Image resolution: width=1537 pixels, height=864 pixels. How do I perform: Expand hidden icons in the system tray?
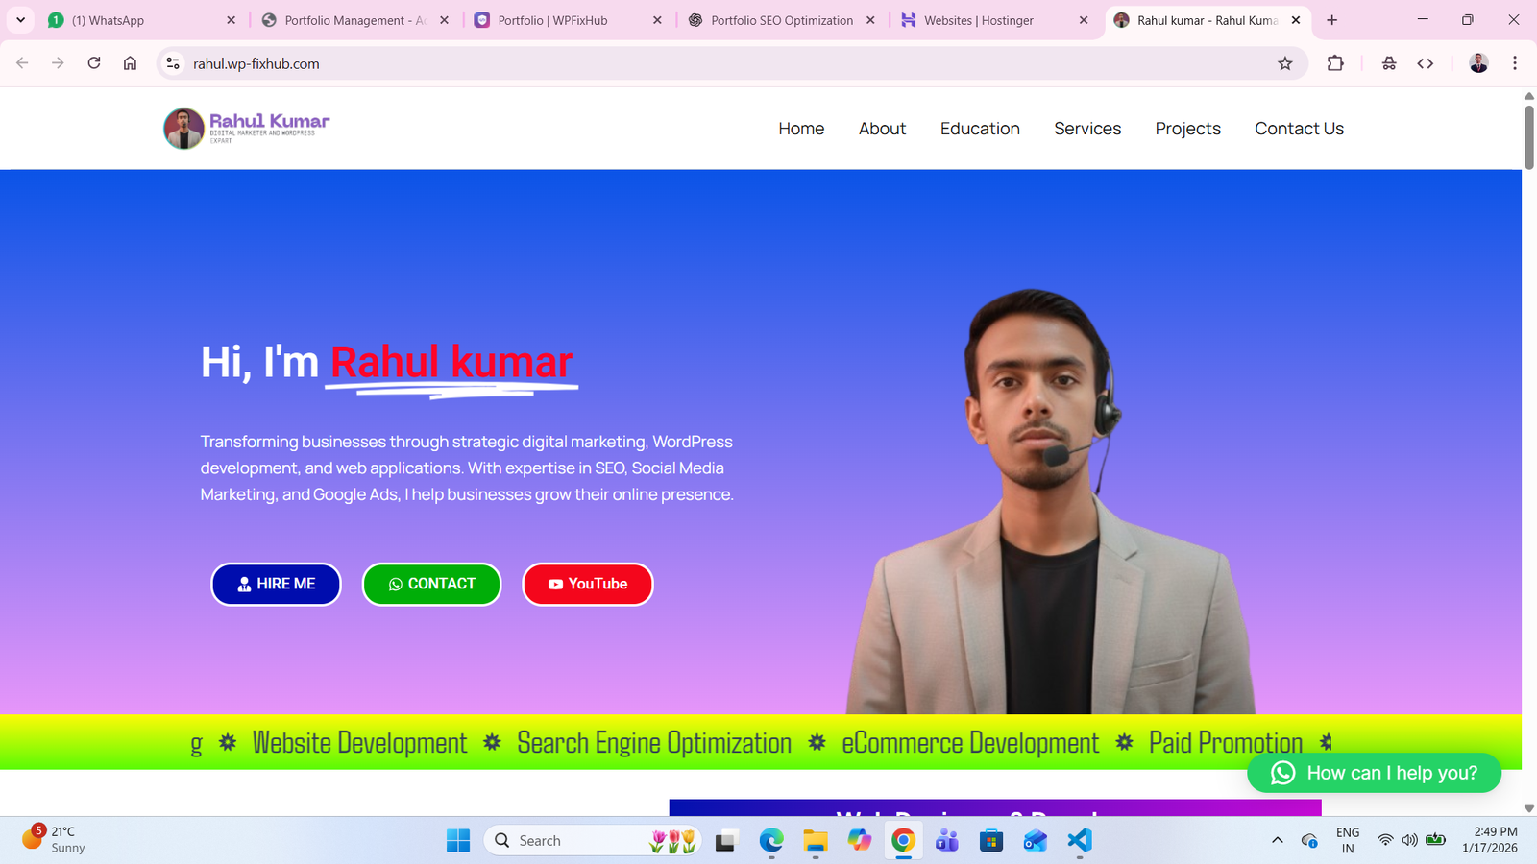click(x=1278, y=840)
